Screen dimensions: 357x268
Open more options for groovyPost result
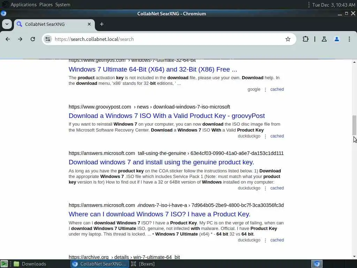[265, 136]
